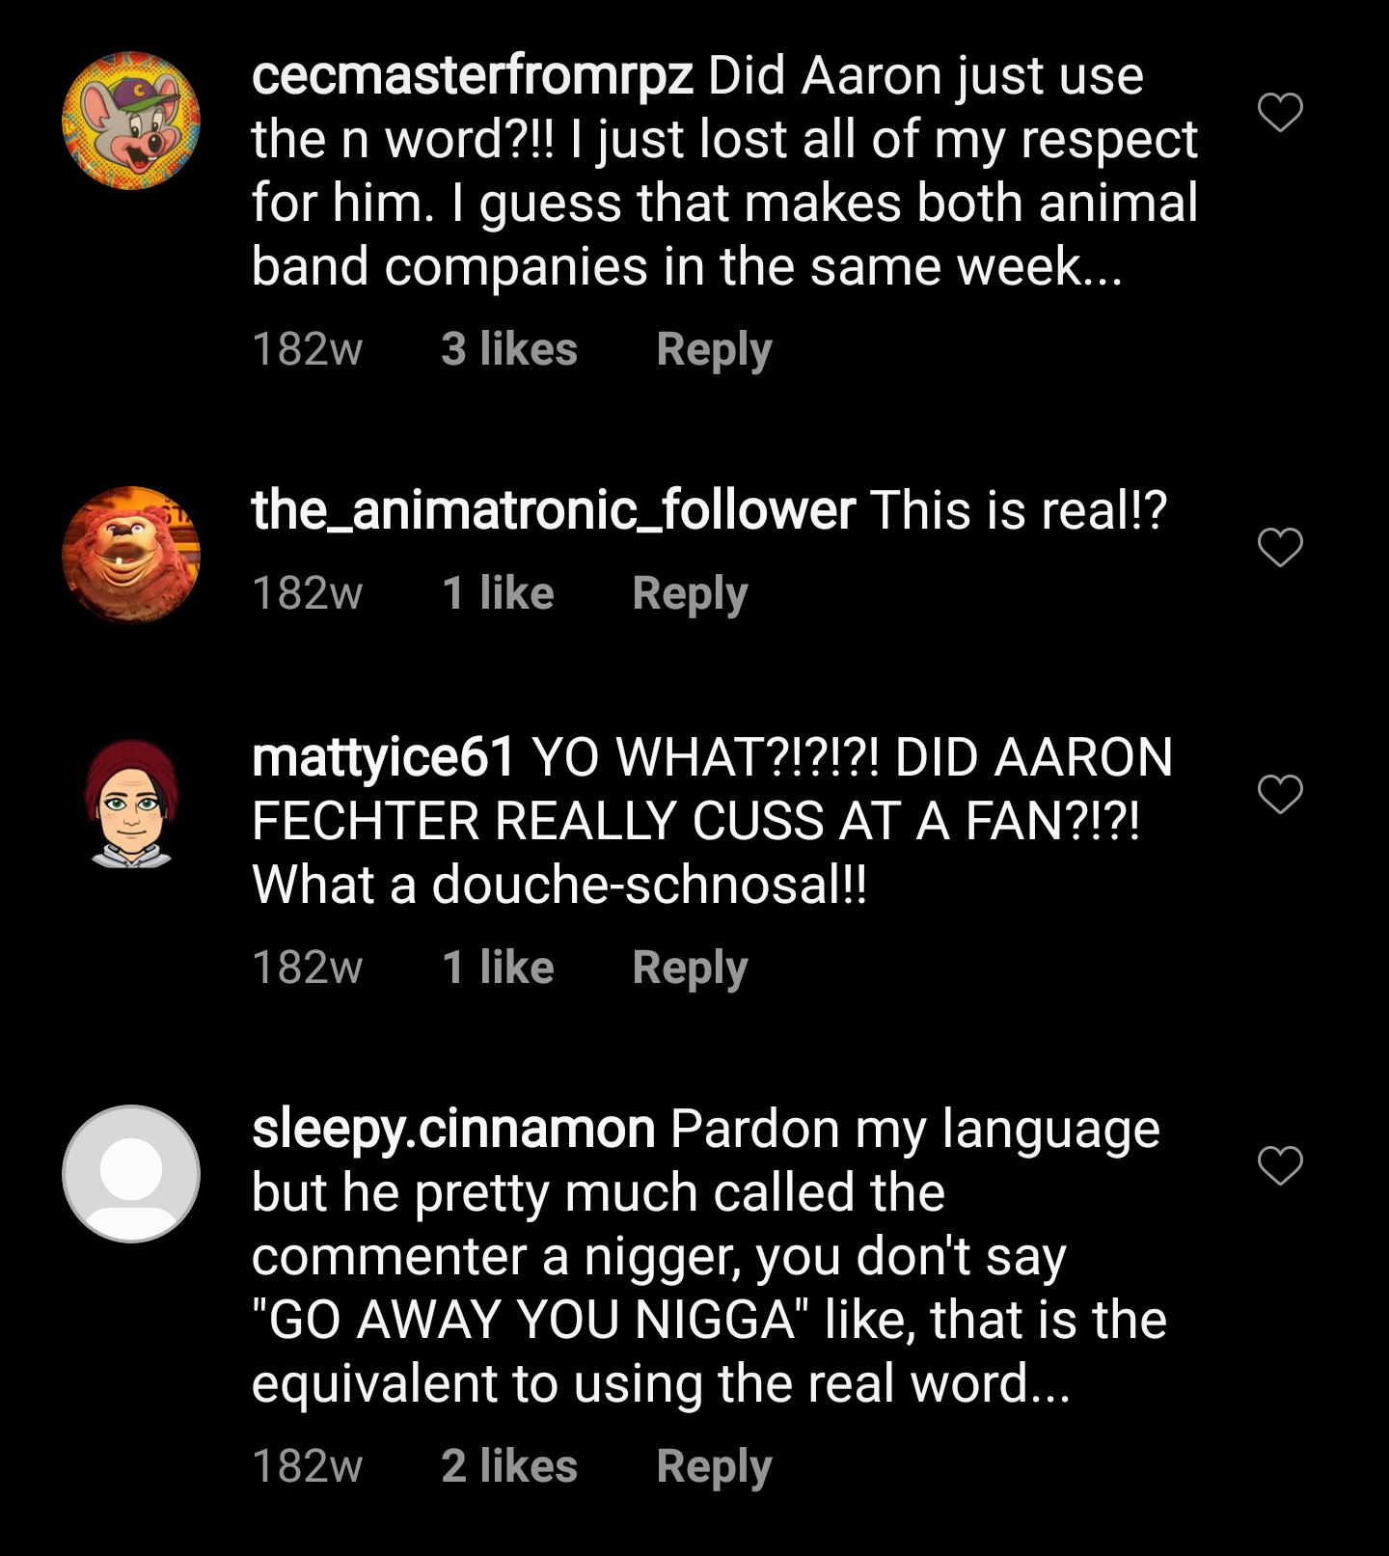Visit the_animatronic_follower's profile via username
The width and height of the screenshot is (1389, 1556).
553,510
